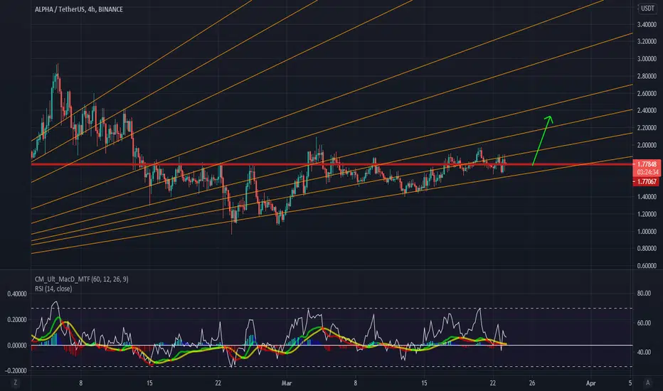Image resolution: width=663 pixels, height=391 pixels.
Task: Click the Z timezone icon
Action: point(16,383)
